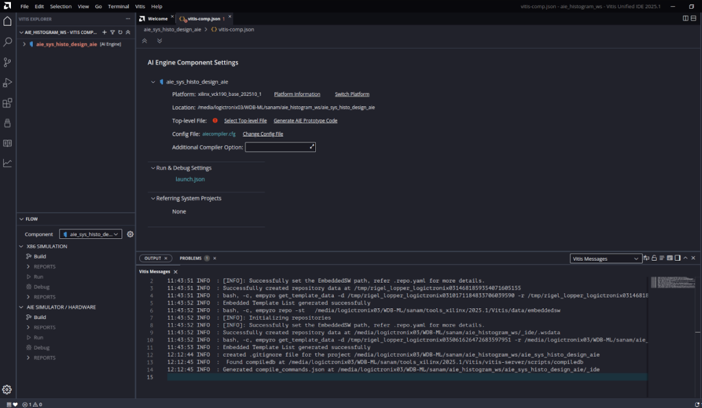Open the Extensions view in activity bar
Image resolution: width=702 pixels, height=408 pixels.
pos(7,103)
